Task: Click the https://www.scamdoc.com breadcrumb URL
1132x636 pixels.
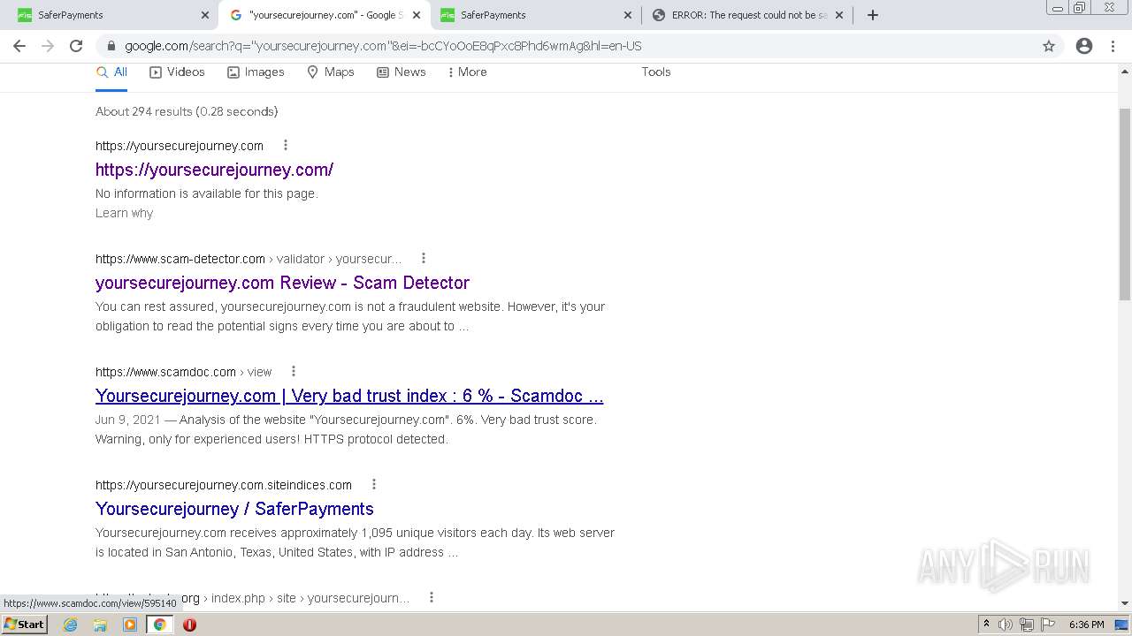Action: coord(165,372)
